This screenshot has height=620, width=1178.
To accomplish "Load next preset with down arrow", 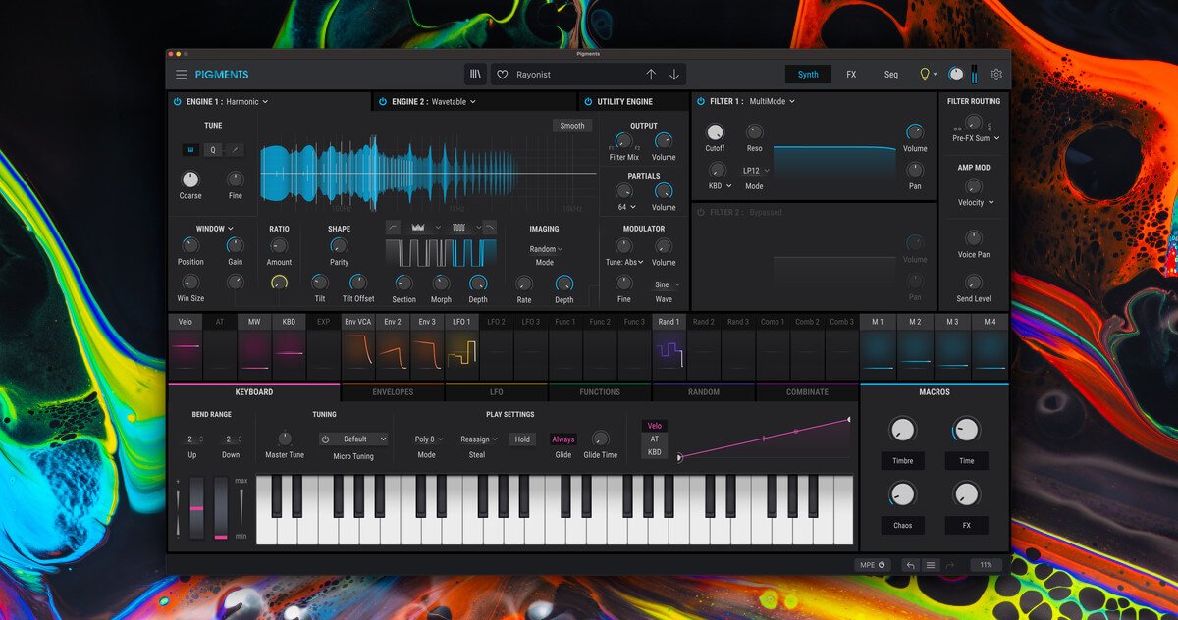I will click(674, 75).
